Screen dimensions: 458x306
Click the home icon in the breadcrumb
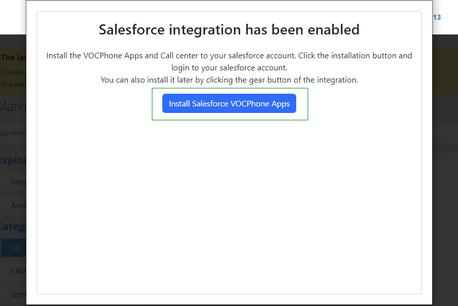[x=4, y=133]
